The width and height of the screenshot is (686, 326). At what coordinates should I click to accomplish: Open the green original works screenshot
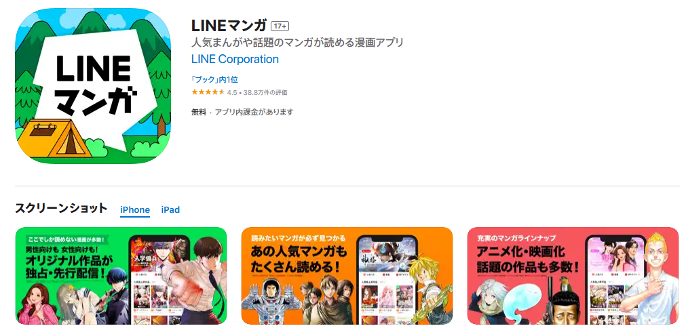121,276
